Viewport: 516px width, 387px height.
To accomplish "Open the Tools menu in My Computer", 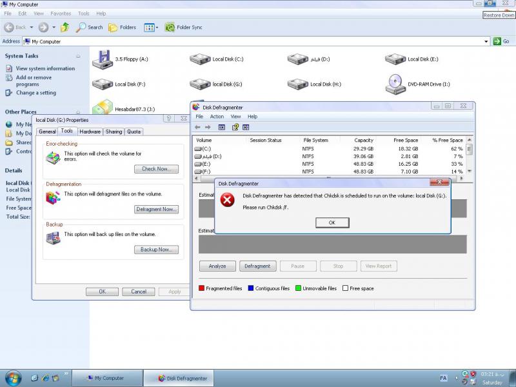I will coord(84,14).
